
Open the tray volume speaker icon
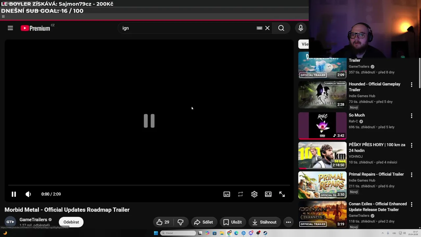(404, 233)
